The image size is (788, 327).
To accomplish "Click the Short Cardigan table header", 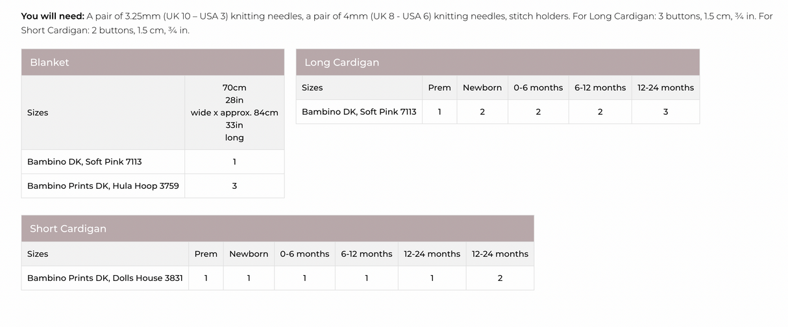I will tap(68, 228).
